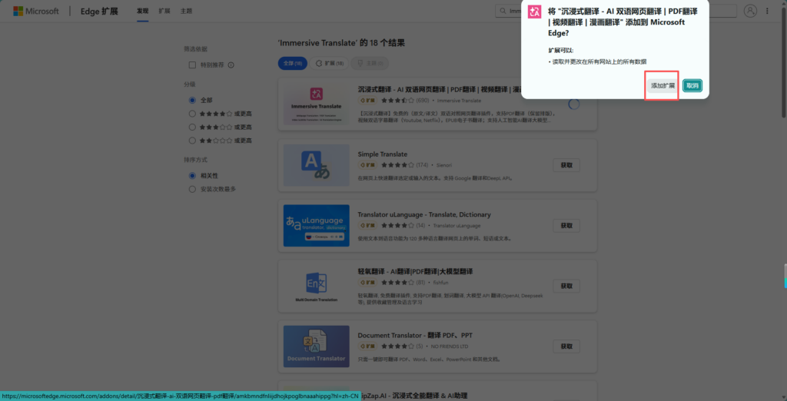
Task: Click 获取 for Simple Translate
Action: [x=566, y=165]
